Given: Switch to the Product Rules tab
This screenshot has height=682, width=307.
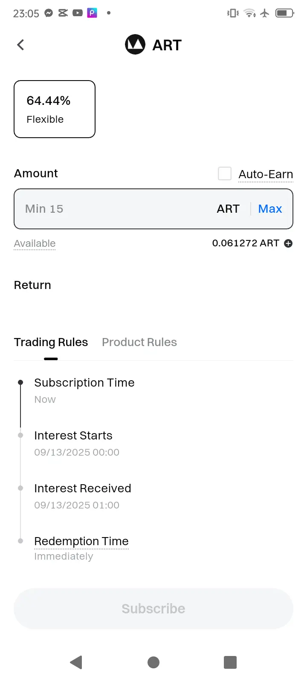Looking at the screenshot, I should [139, 342].
